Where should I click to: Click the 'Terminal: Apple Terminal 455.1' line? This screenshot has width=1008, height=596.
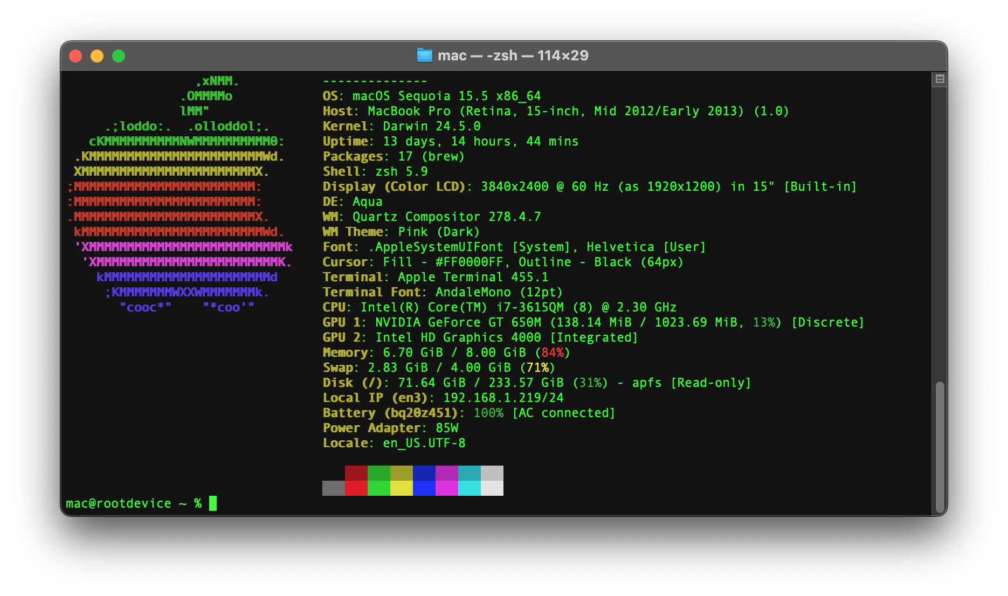coord(436,277)
